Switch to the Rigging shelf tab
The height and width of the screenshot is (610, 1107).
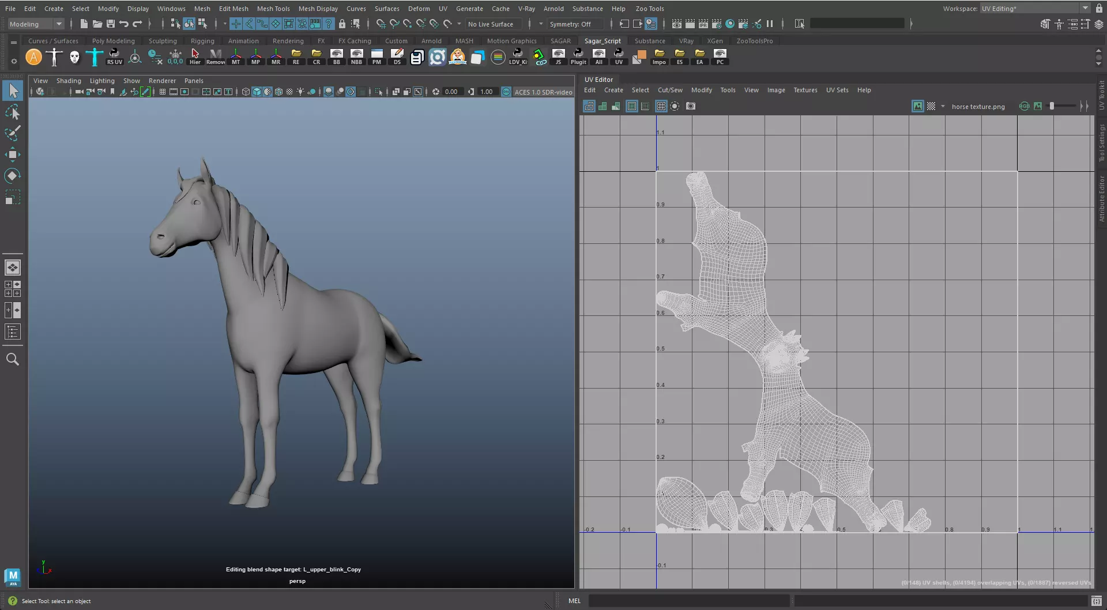pyautogui.click(x=202, y=41)
